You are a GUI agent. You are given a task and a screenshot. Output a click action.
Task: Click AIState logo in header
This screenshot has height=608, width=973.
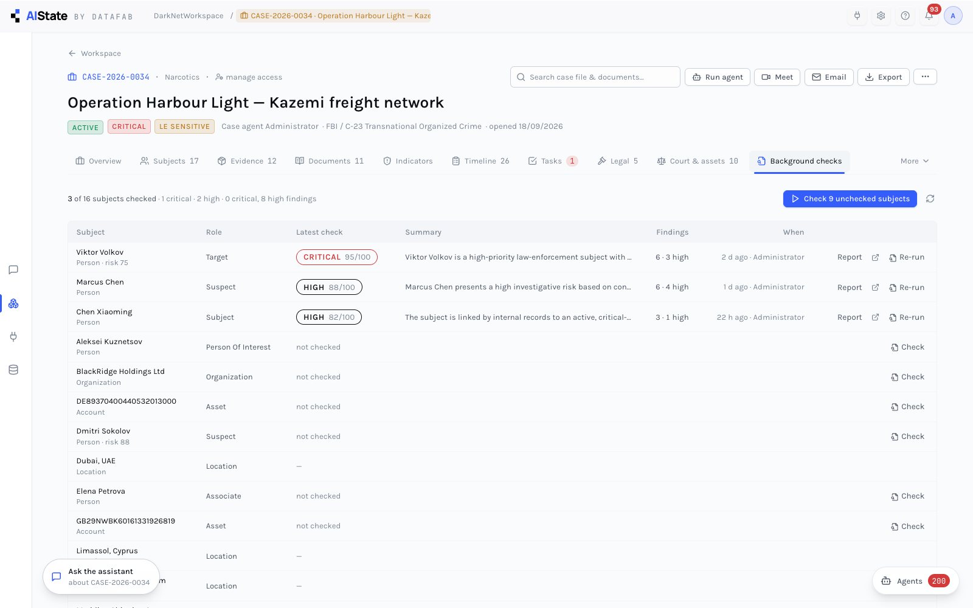click(39, 16)
